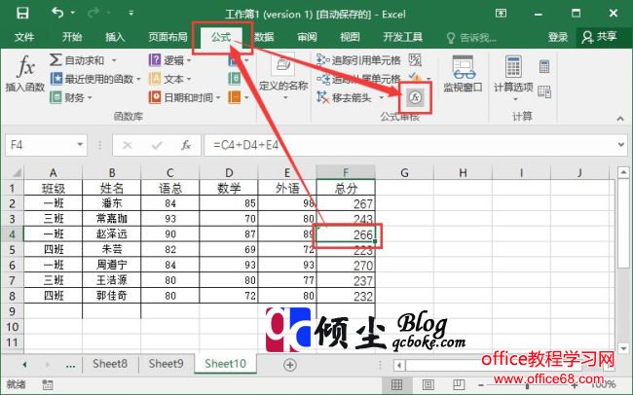This screenshot has width=633, height=395.
Task: Switch to the 开发工具 tab
Action: 403,37
